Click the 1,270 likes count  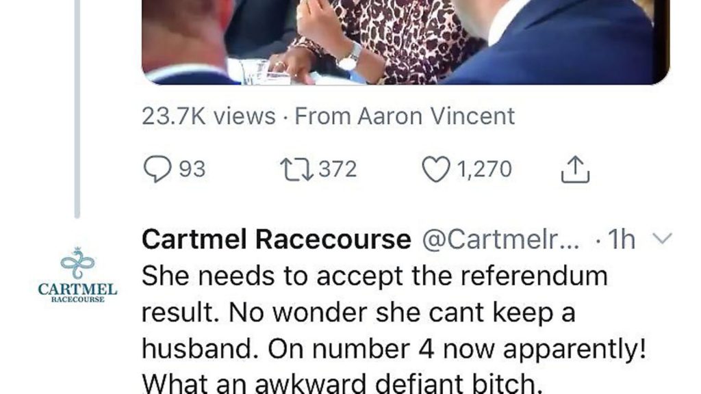[484, 170]
